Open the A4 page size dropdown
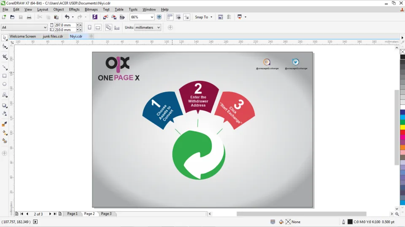 [45, 27]
